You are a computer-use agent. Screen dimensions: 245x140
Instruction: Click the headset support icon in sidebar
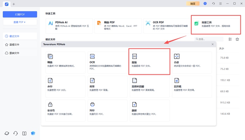click(x=16, y=133)
